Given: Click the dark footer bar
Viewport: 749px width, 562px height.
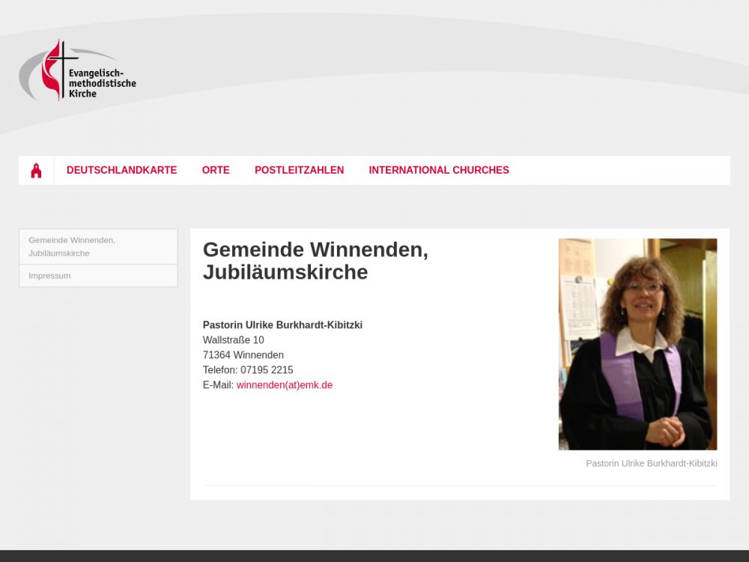Looking at the screenshot, I should (374, 556).
